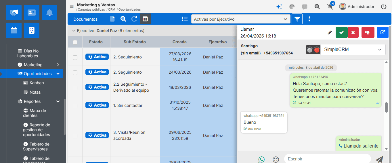Open the task in new window icon
The image size is (392, 163).
[383, 32]
